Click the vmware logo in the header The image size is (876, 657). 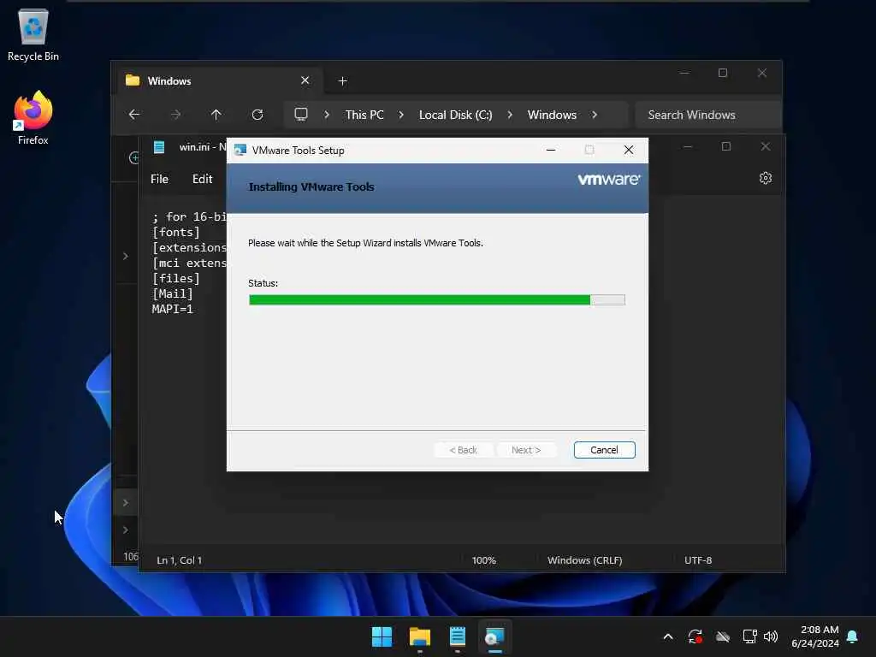pos(608,180)
